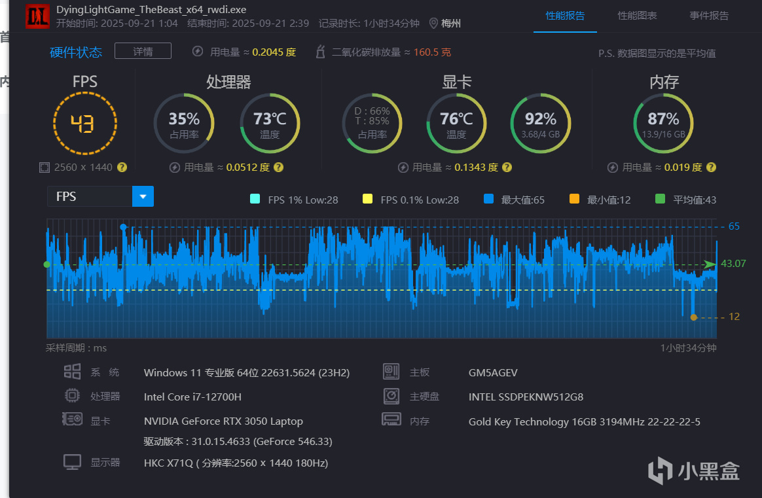This screenshot has width=762, height=498.
Task: Click the 43.07 average value label
Action: 733,263
